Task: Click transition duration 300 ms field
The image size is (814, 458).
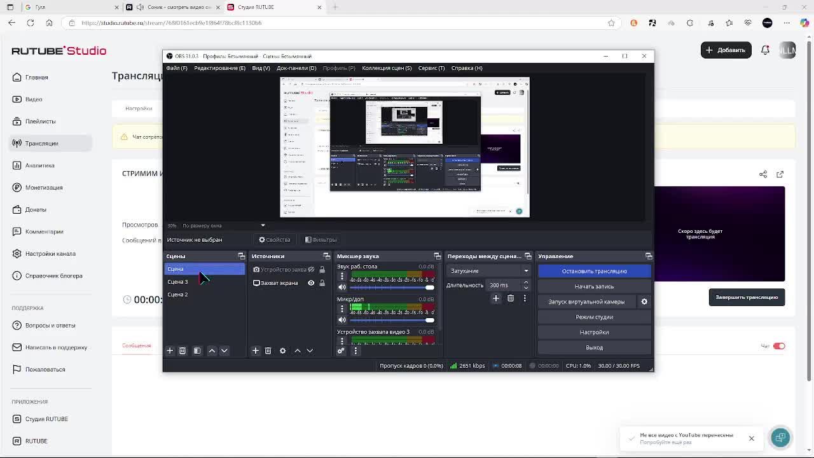Action: pyautogui.click(x=503, y=285)
